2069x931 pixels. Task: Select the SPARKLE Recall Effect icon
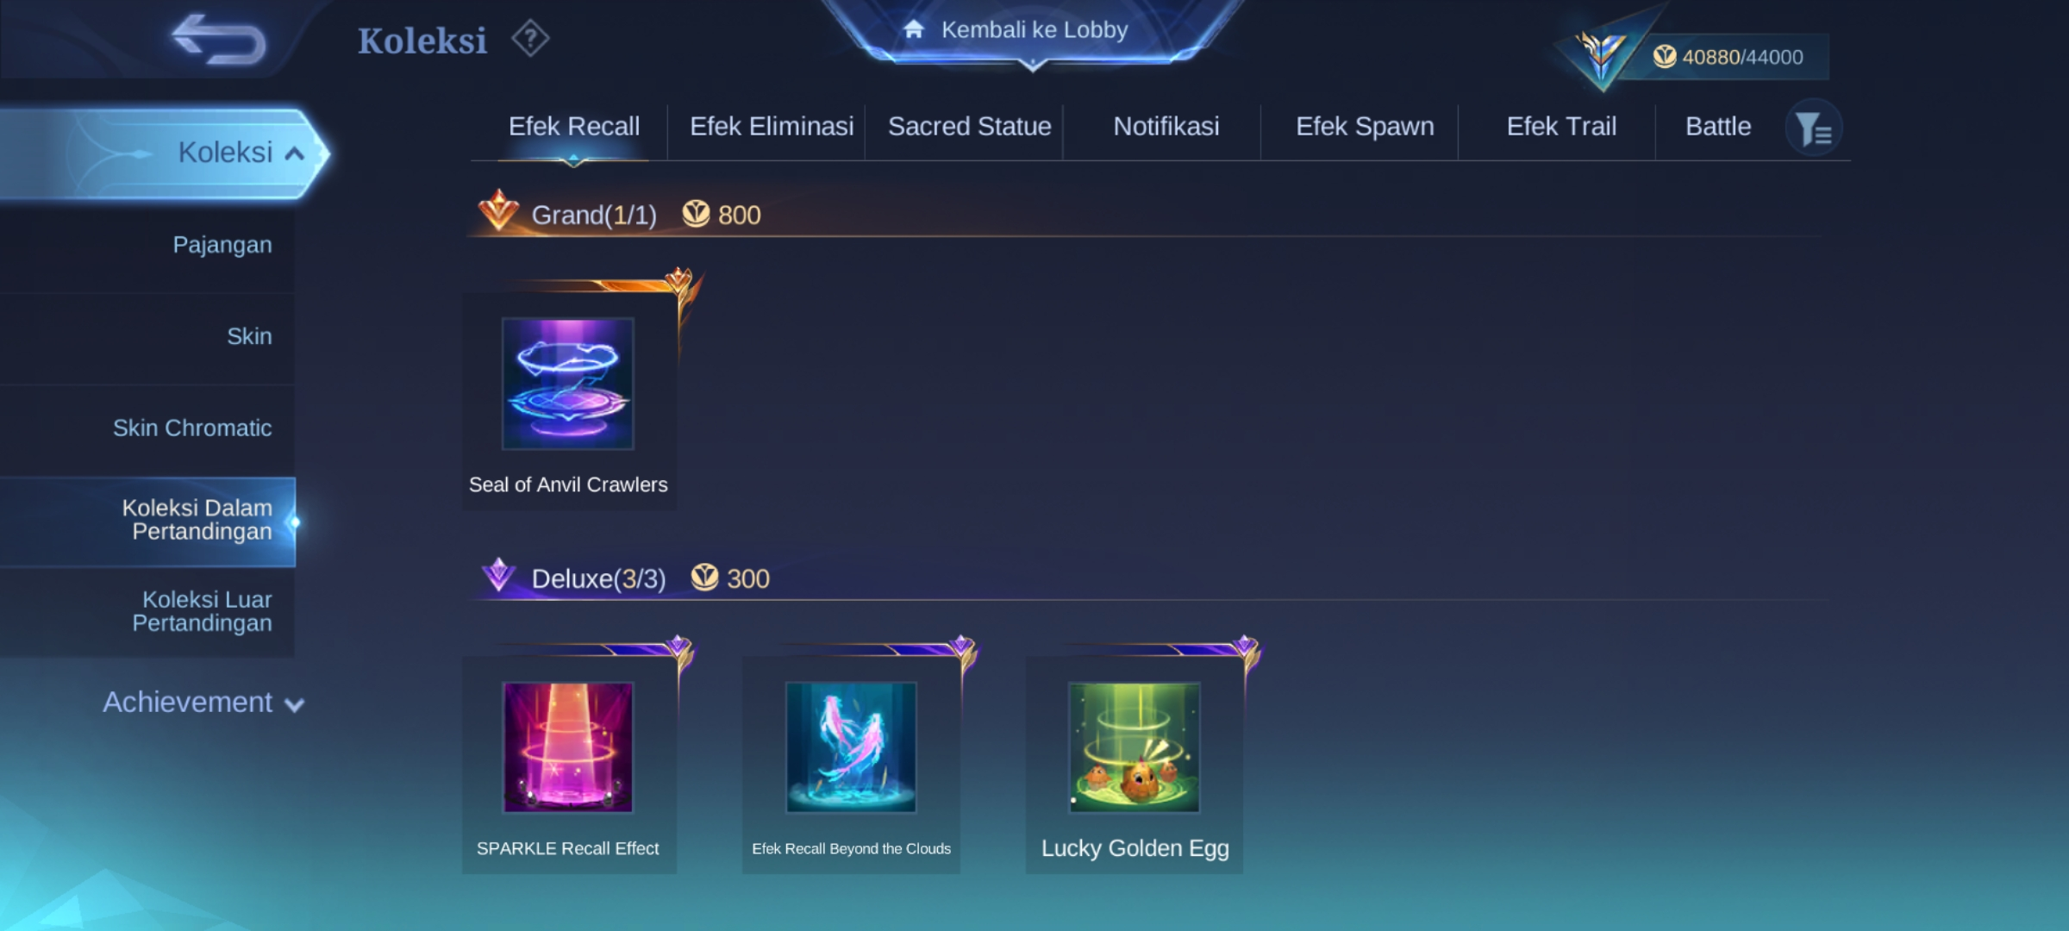click(x=568, y=747)
